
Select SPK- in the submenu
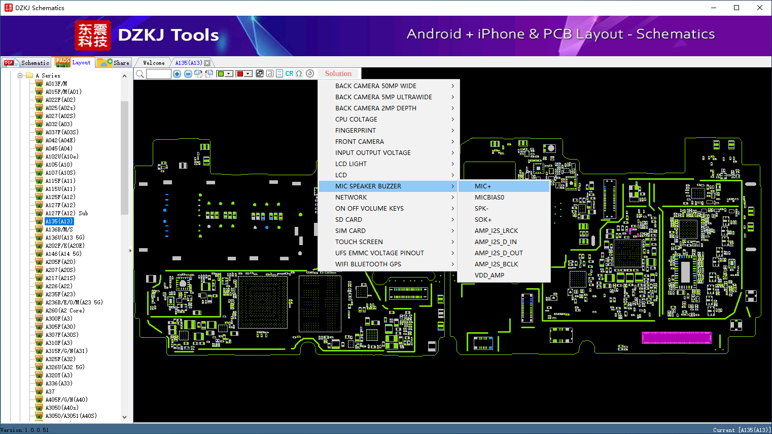coord(504,209)
